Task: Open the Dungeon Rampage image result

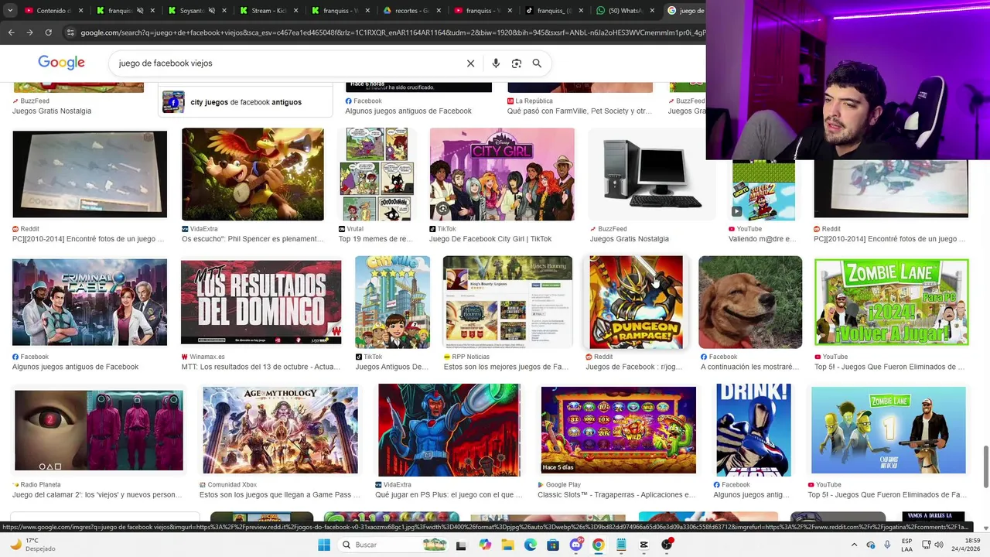Action: pyautogui.click(x=636, y=302)
